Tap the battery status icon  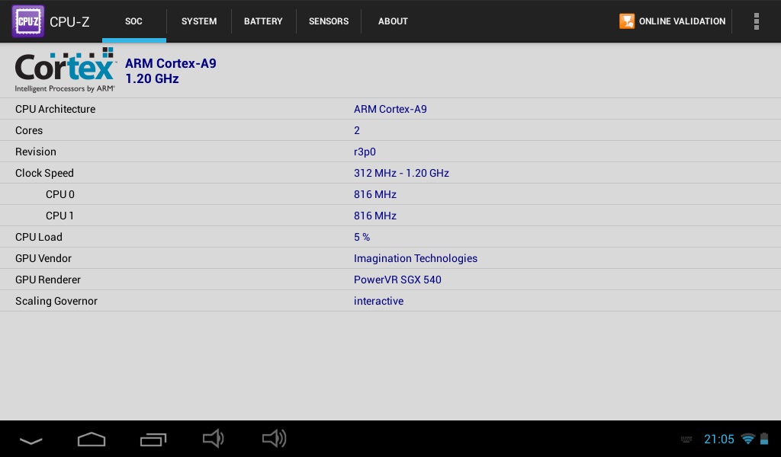tap(764, 439)
